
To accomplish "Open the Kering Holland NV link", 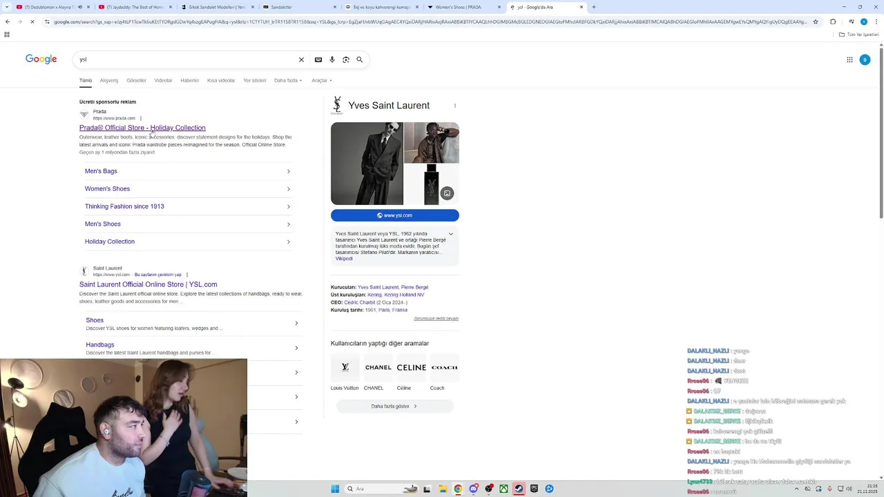I will [404, 295].
